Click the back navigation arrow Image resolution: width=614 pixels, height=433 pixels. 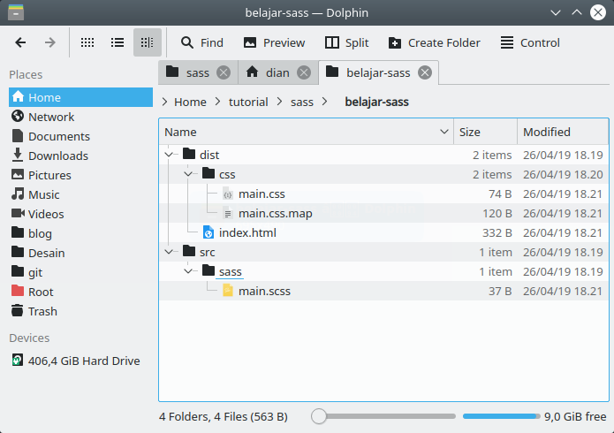pyautogui.click(x=20, y=42)
